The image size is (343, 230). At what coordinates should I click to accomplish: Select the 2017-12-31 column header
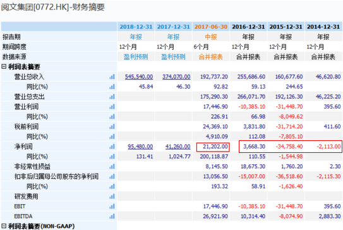coord(174,27)
